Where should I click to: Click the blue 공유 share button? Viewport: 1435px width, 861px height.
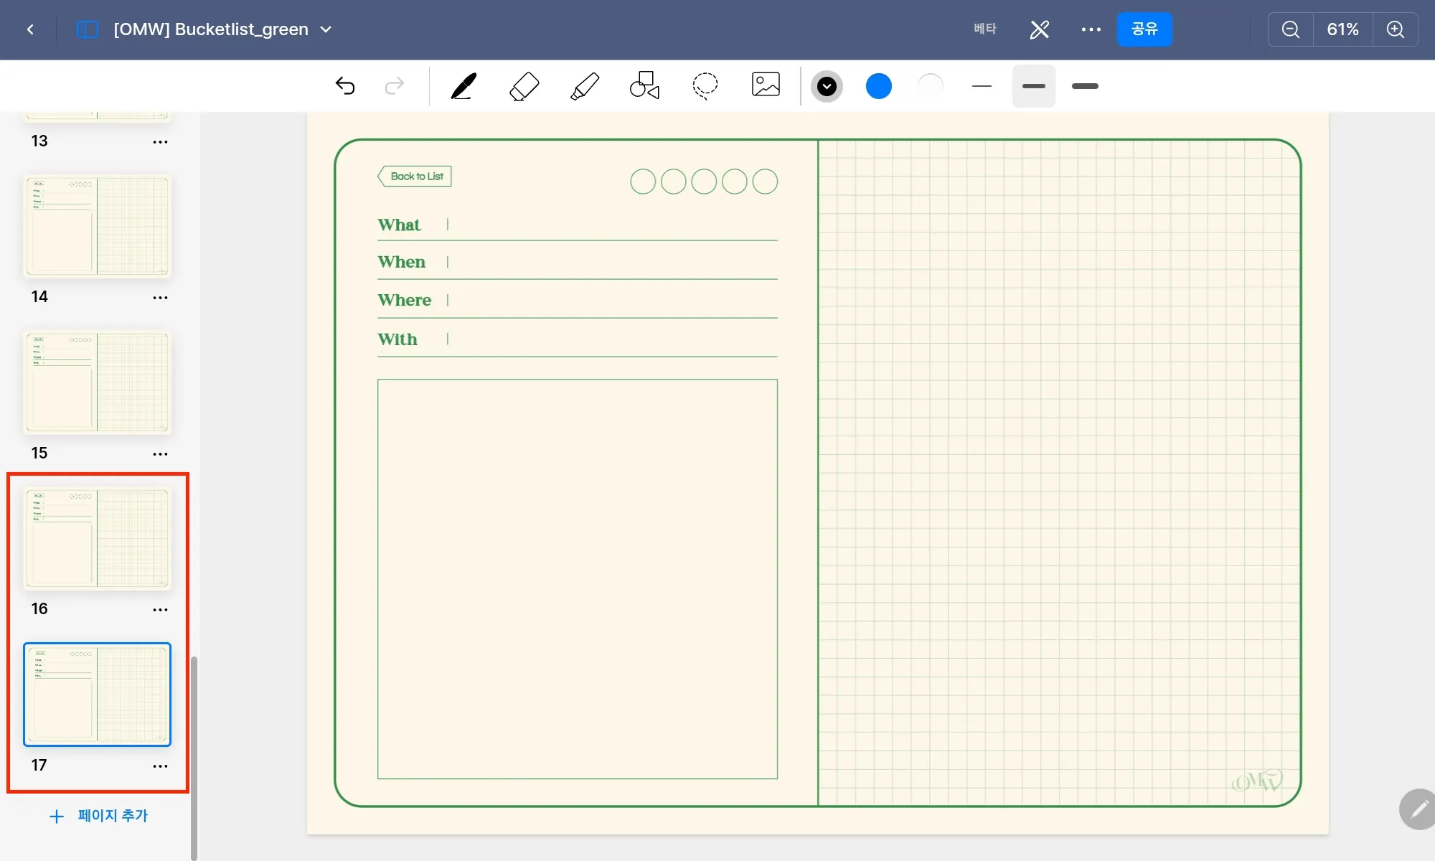click(1144, 29)
